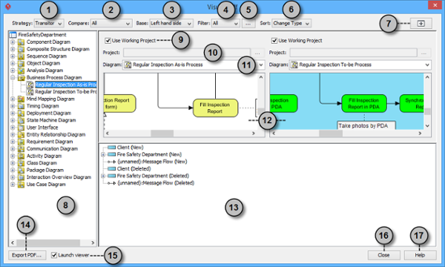Click the FireSafetyDepartment project root icon

pyautogui.click(x=13, y=35)
